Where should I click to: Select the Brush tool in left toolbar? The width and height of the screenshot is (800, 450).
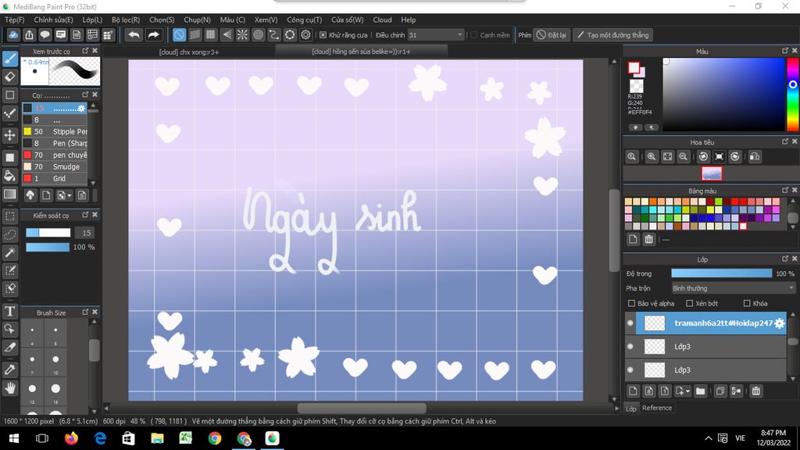(x=10, y=59)
